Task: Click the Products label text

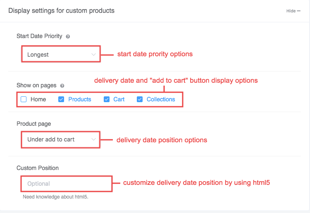Action: click(79, 99)
